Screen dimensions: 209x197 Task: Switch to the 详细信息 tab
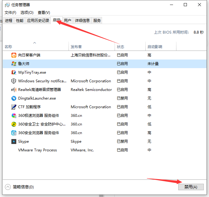[82, 20]
